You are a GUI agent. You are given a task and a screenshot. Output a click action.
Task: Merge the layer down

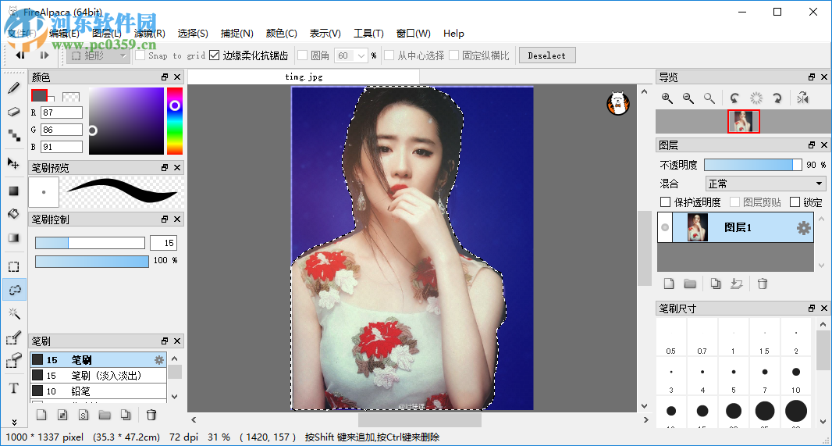tap(737, 284)
